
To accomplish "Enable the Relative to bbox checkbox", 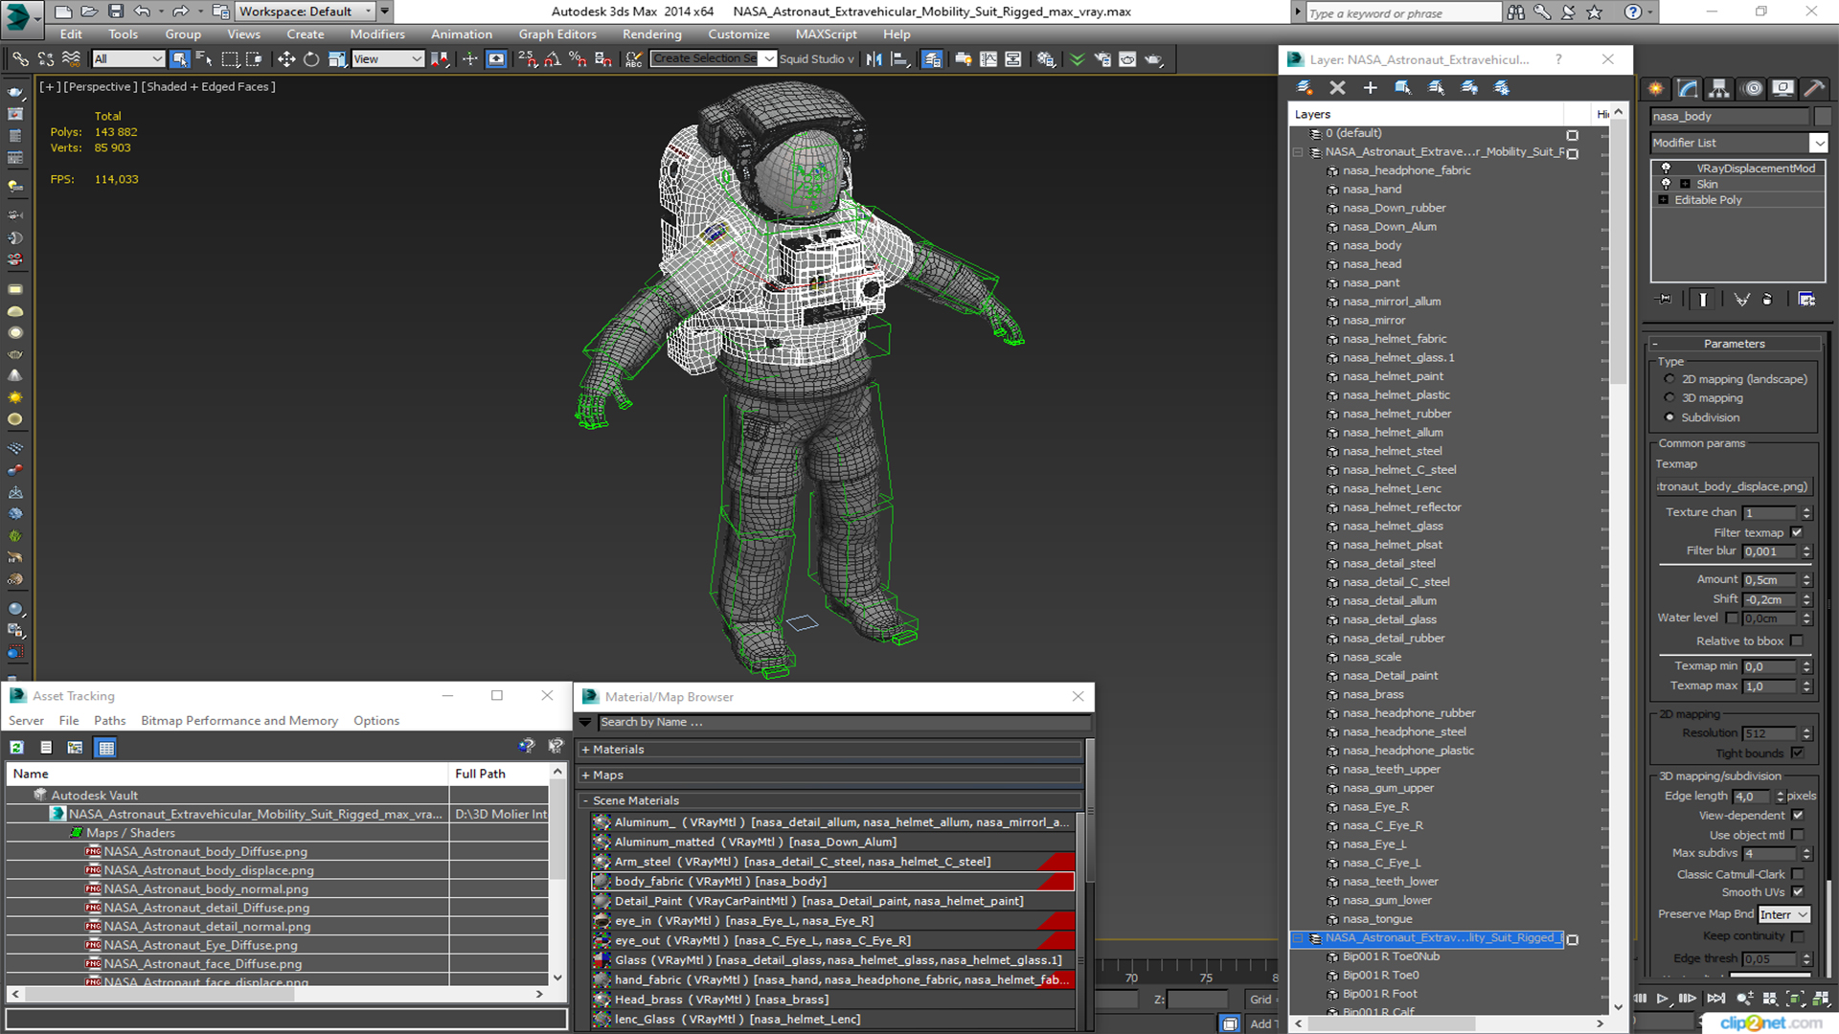I will pyautogui.click(x=1797, y=641).
